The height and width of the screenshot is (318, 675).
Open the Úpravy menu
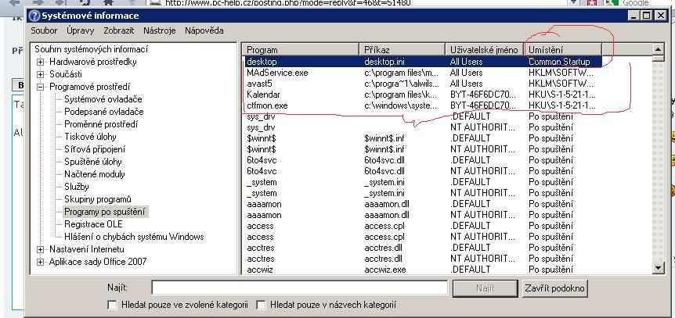pyautogui.click(x=80, y=30)
